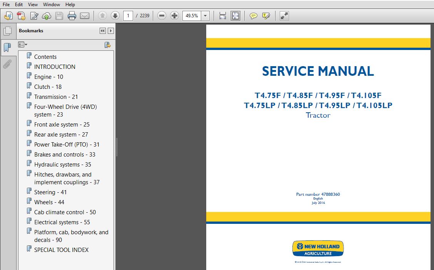This screenshot has height=270, width=434.
Task: Click the zoom out minus button
Action: point(162,16)
